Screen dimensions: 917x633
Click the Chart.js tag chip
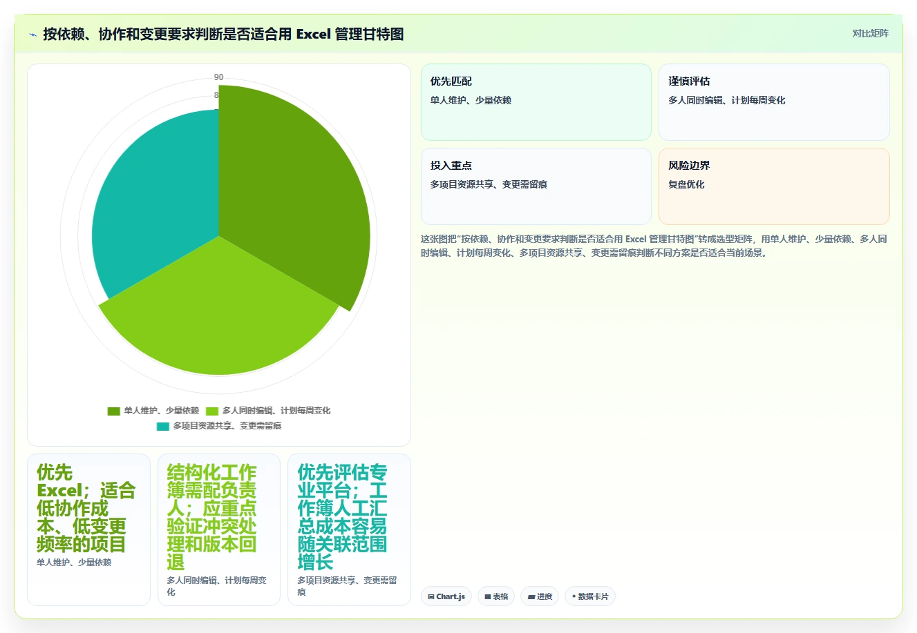click(446, 596)
